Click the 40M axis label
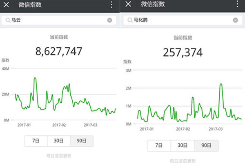Viewport: 245px width, 163px height. (5, 69)
